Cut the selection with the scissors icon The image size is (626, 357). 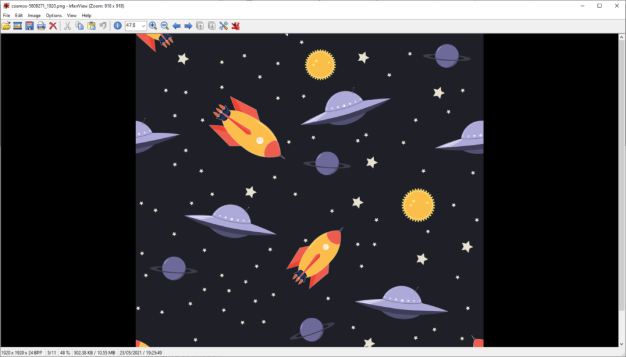[x=67, y=26]
